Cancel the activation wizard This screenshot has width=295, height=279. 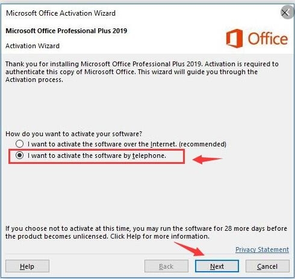click(x=267, y=266)
